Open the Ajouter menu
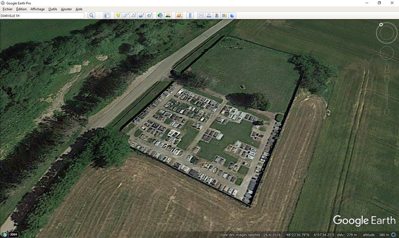The width and height of the screenshot is (399, 238). pyautogui.click(x=66, y=9)
